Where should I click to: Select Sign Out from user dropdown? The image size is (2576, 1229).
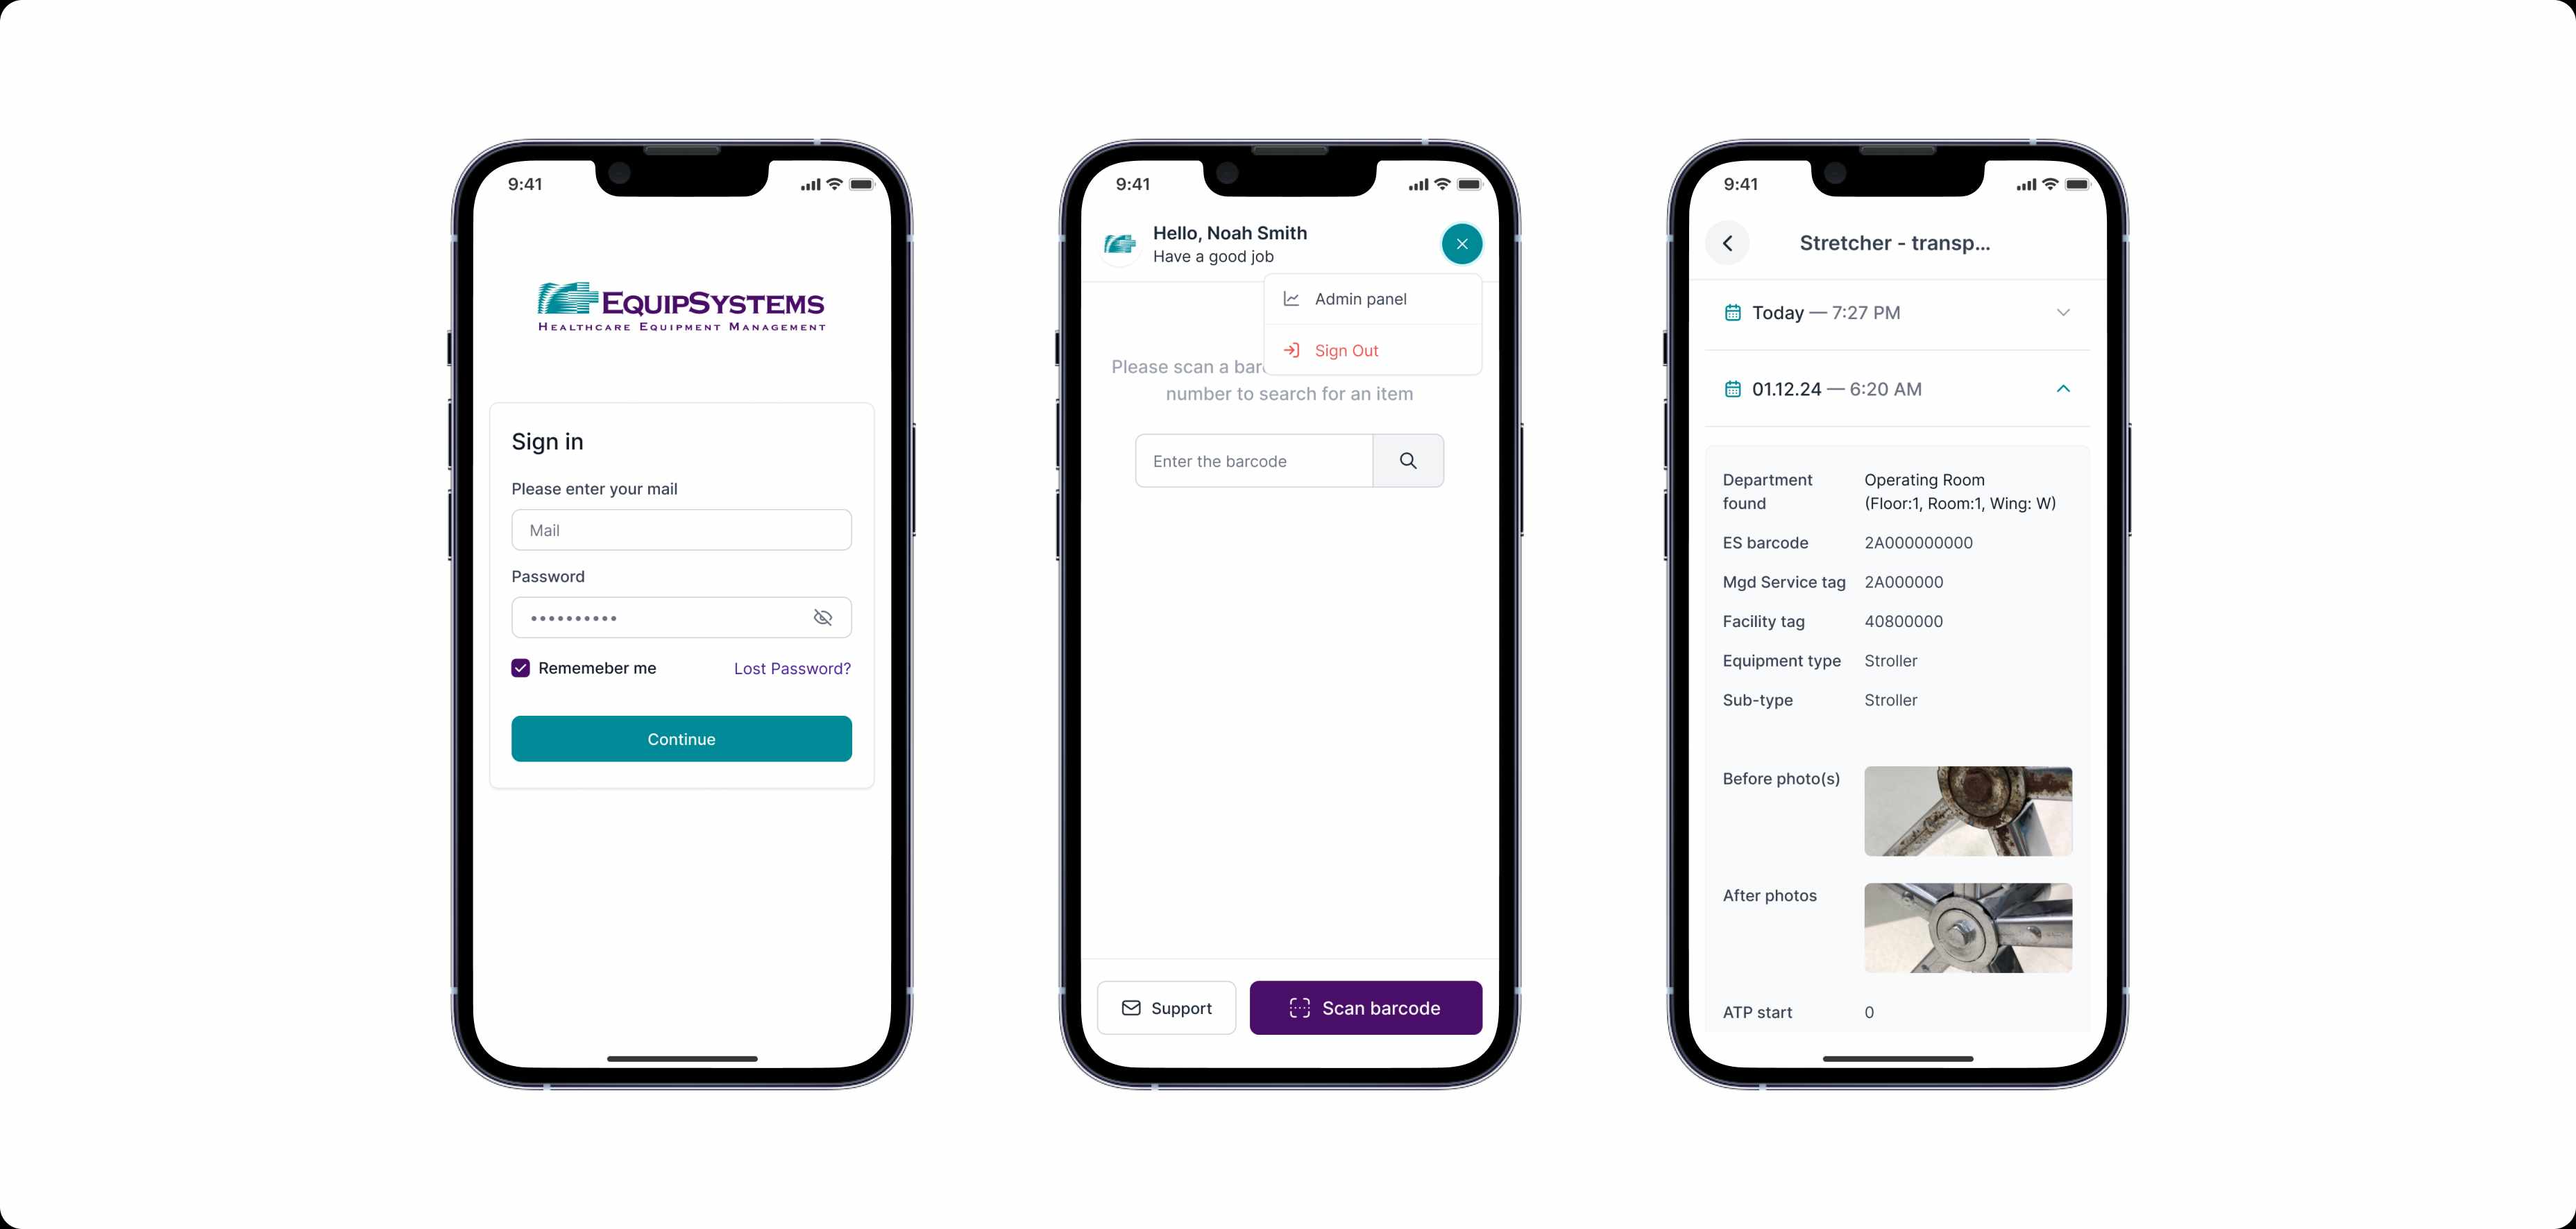1347,350
